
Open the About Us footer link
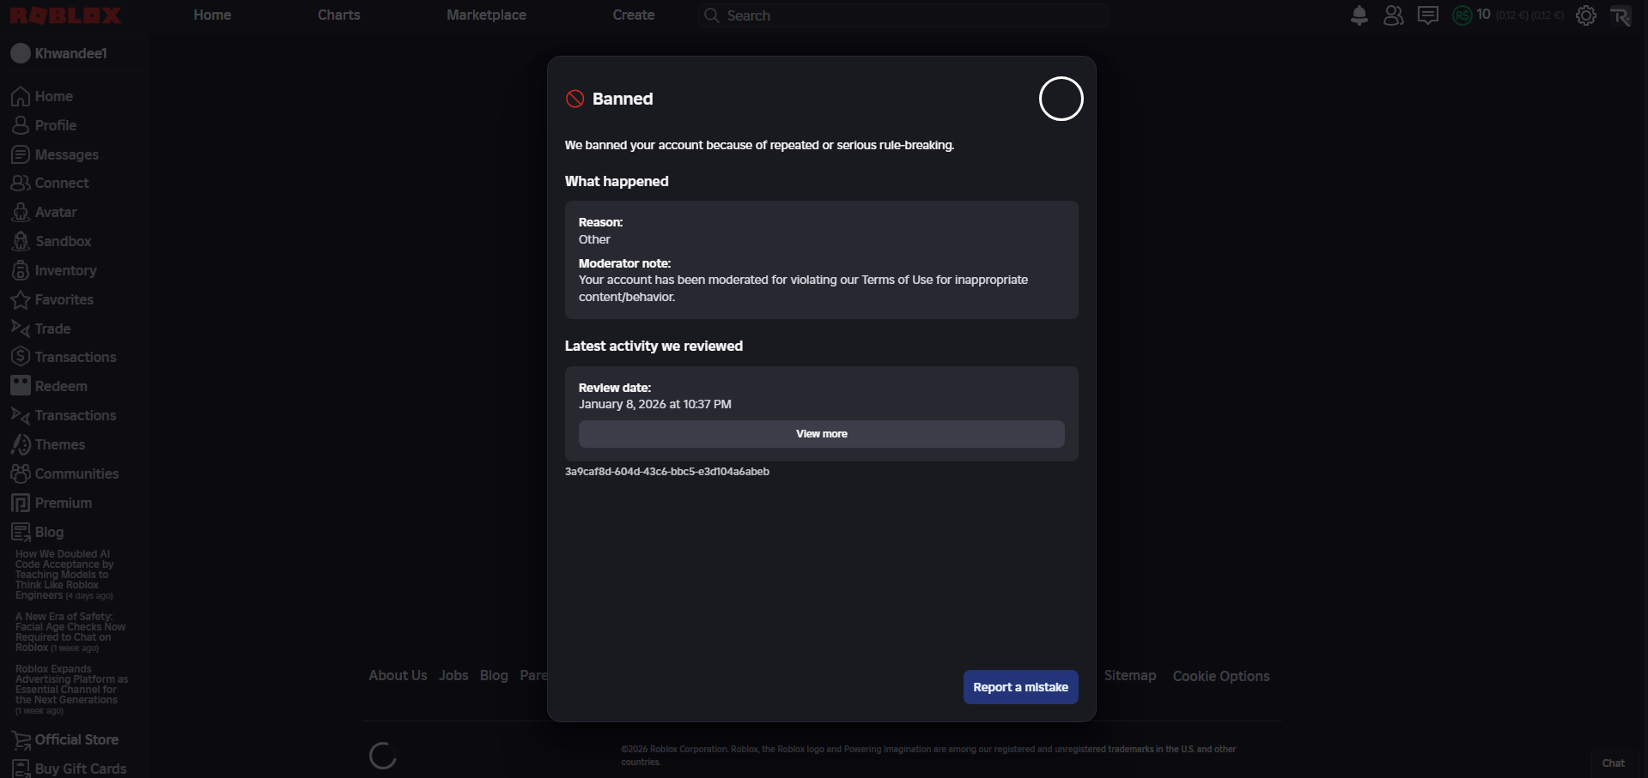point(397,675)
